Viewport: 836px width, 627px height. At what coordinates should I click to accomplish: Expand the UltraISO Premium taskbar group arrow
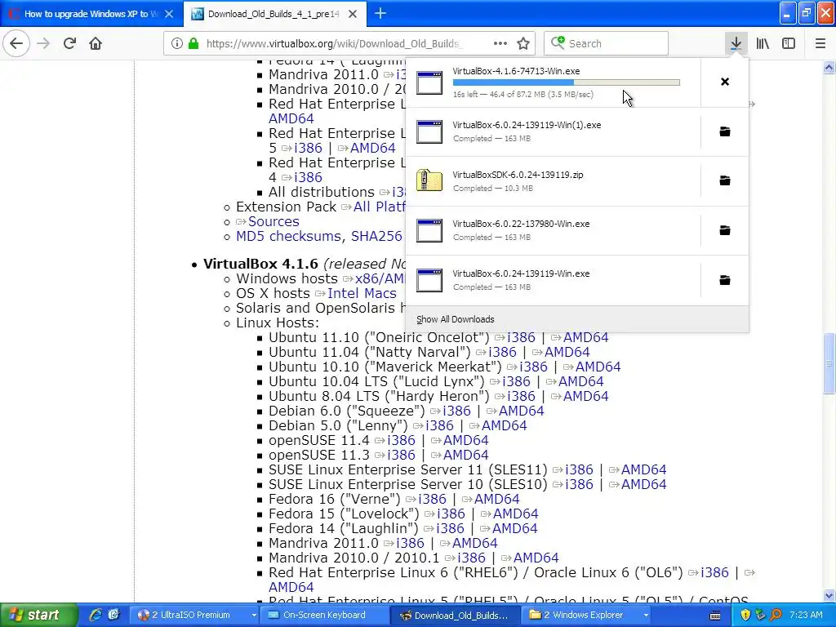click(254, 616)
